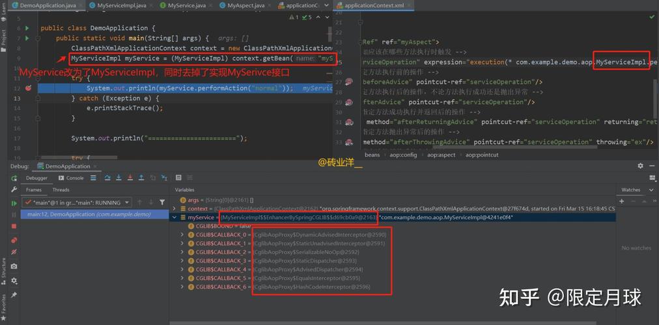Click the next frame down arrow
Image resolution: width=659 pixels, height=325 pixels.
(x=151, y=203)
